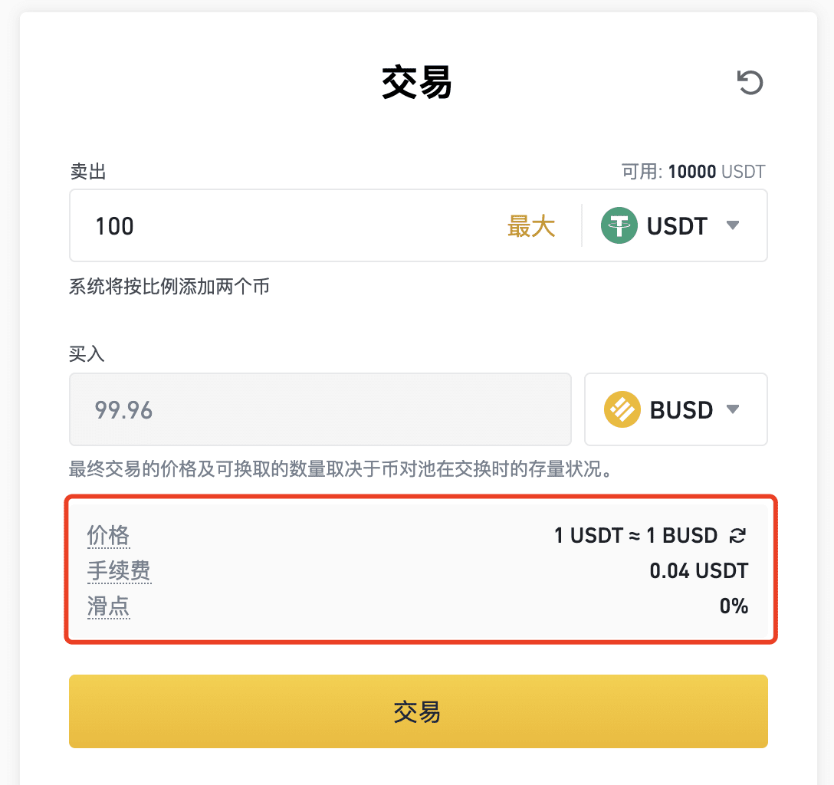Open the BUSD buy currency dropdown arrow

click(733, 409)
